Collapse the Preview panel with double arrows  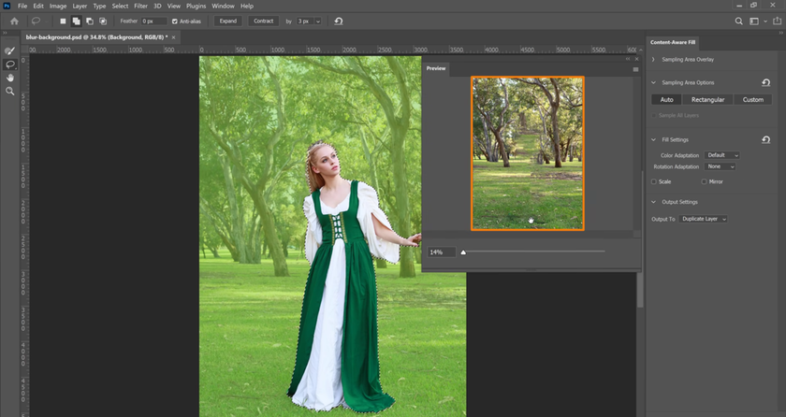click(x=628, y=59)
